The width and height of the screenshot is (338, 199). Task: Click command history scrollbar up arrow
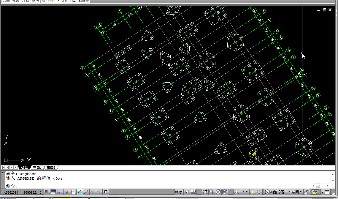click(333, 173)
